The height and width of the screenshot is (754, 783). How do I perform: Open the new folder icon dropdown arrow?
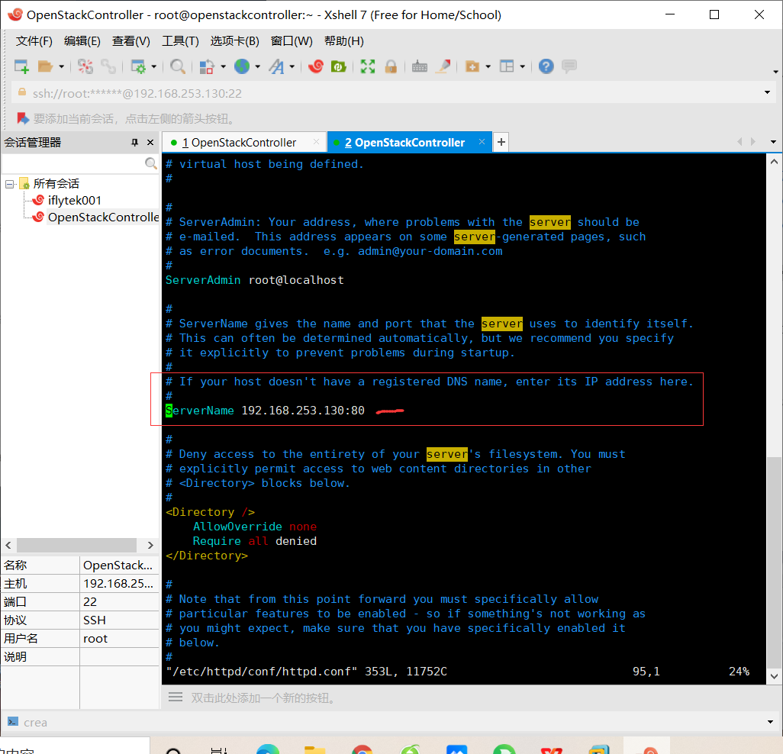pyautogui.click(x=488, y=66)
